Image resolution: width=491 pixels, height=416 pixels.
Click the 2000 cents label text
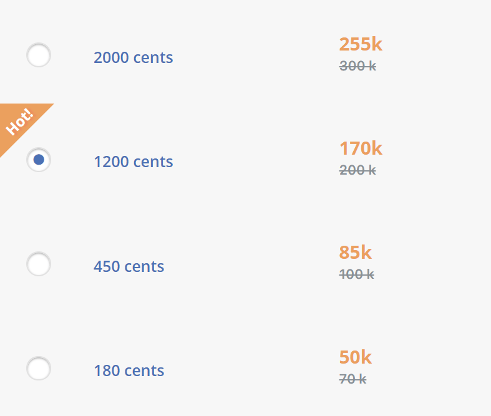pyautogui.click(x=134, y=57)
